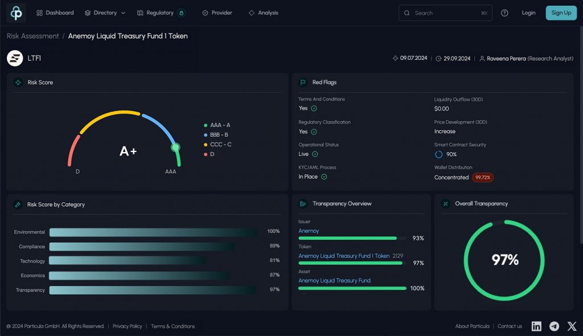The height and width of the screenshot is (336, 583).
Task: Click the Raveena Perera analyst name
Action: tap(506, 59)
